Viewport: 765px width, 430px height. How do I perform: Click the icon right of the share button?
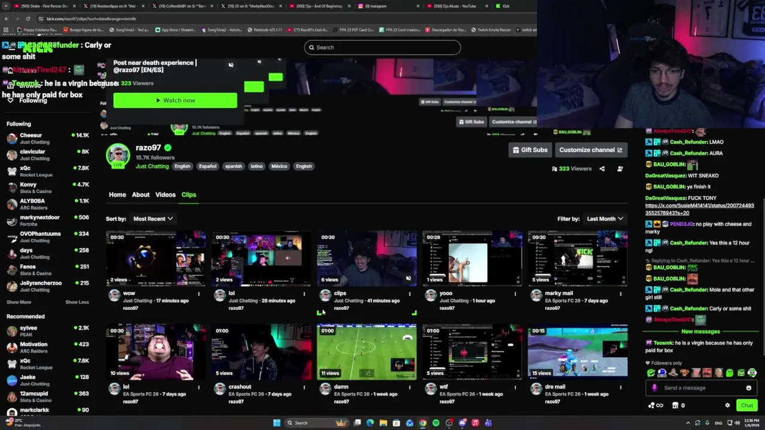[x=620, y=168]
